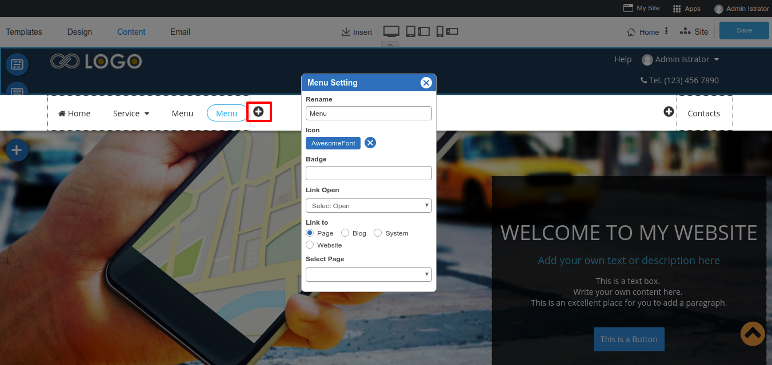The image size is (772, 365).
Task: Click the orange scroll-to-top arrow
Action: coord(753,334)
